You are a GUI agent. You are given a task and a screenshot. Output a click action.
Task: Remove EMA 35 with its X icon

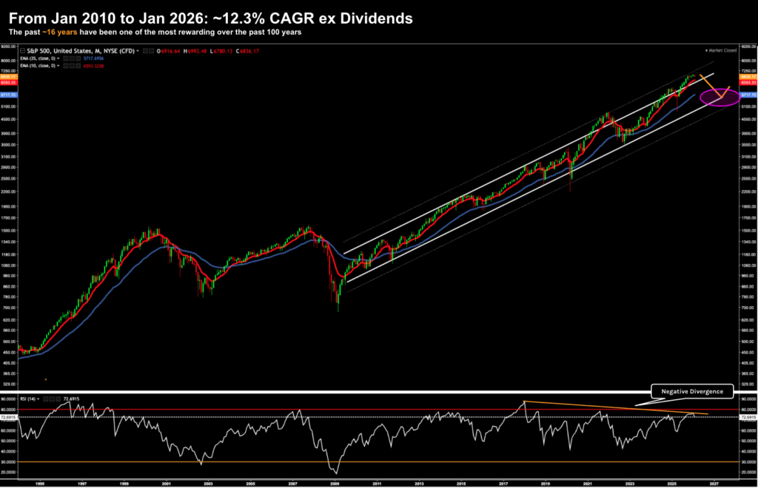(x=78, y=57)
